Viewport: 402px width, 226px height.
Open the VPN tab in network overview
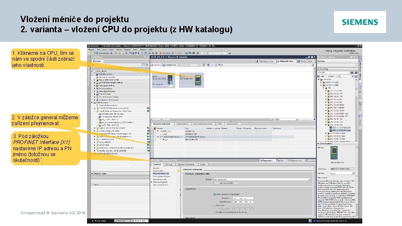tap(220, 124)
